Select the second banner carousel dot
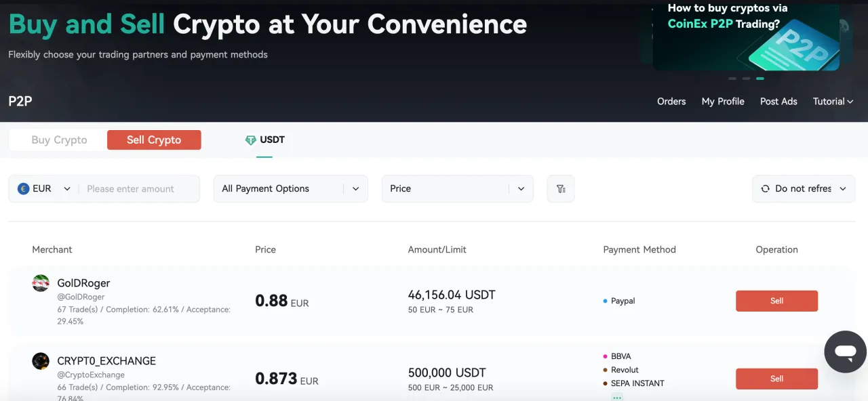 pyautogui.click(x=746, y=79)
